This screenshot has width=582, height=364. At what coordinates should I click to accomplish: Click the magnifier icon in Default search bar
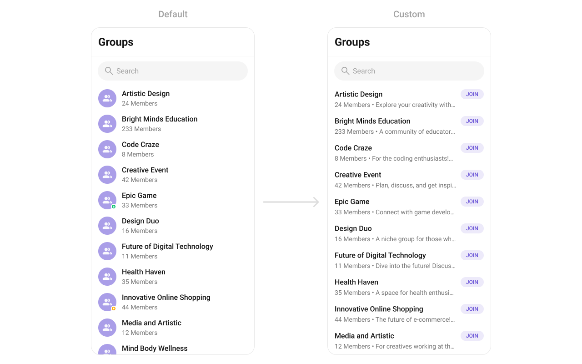click(109, 71)
